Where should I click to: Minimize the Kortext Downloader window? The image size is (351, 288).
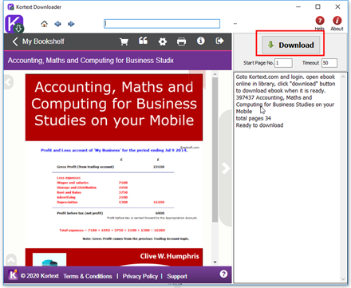tap(298, 6)
